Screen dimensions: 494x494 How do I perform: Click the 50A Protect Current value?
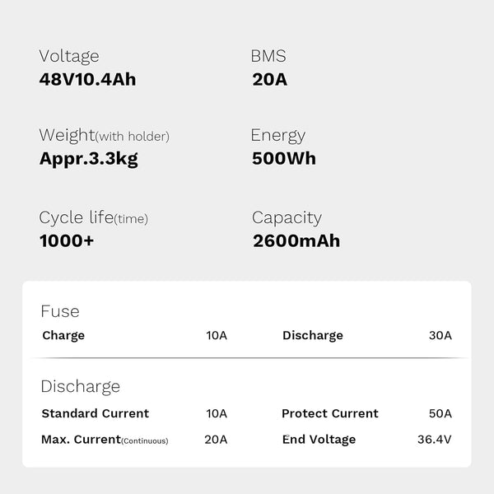[x=440, y=413]
